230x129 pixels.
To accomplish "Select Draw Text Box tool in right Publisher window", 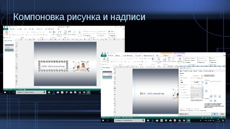I will point(159,59).
